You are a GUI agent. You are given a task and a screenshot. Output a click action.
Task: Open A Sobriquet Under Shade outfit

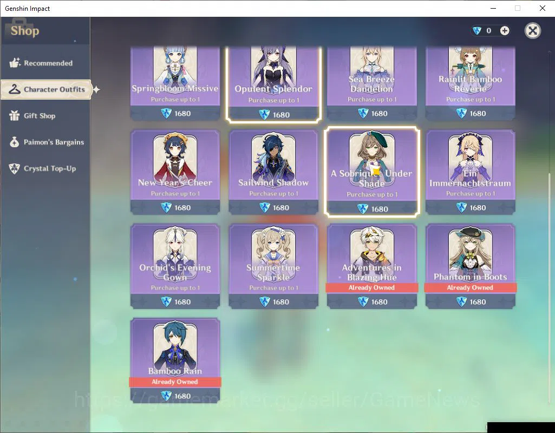pyautogui.click(x=372, y=172)
